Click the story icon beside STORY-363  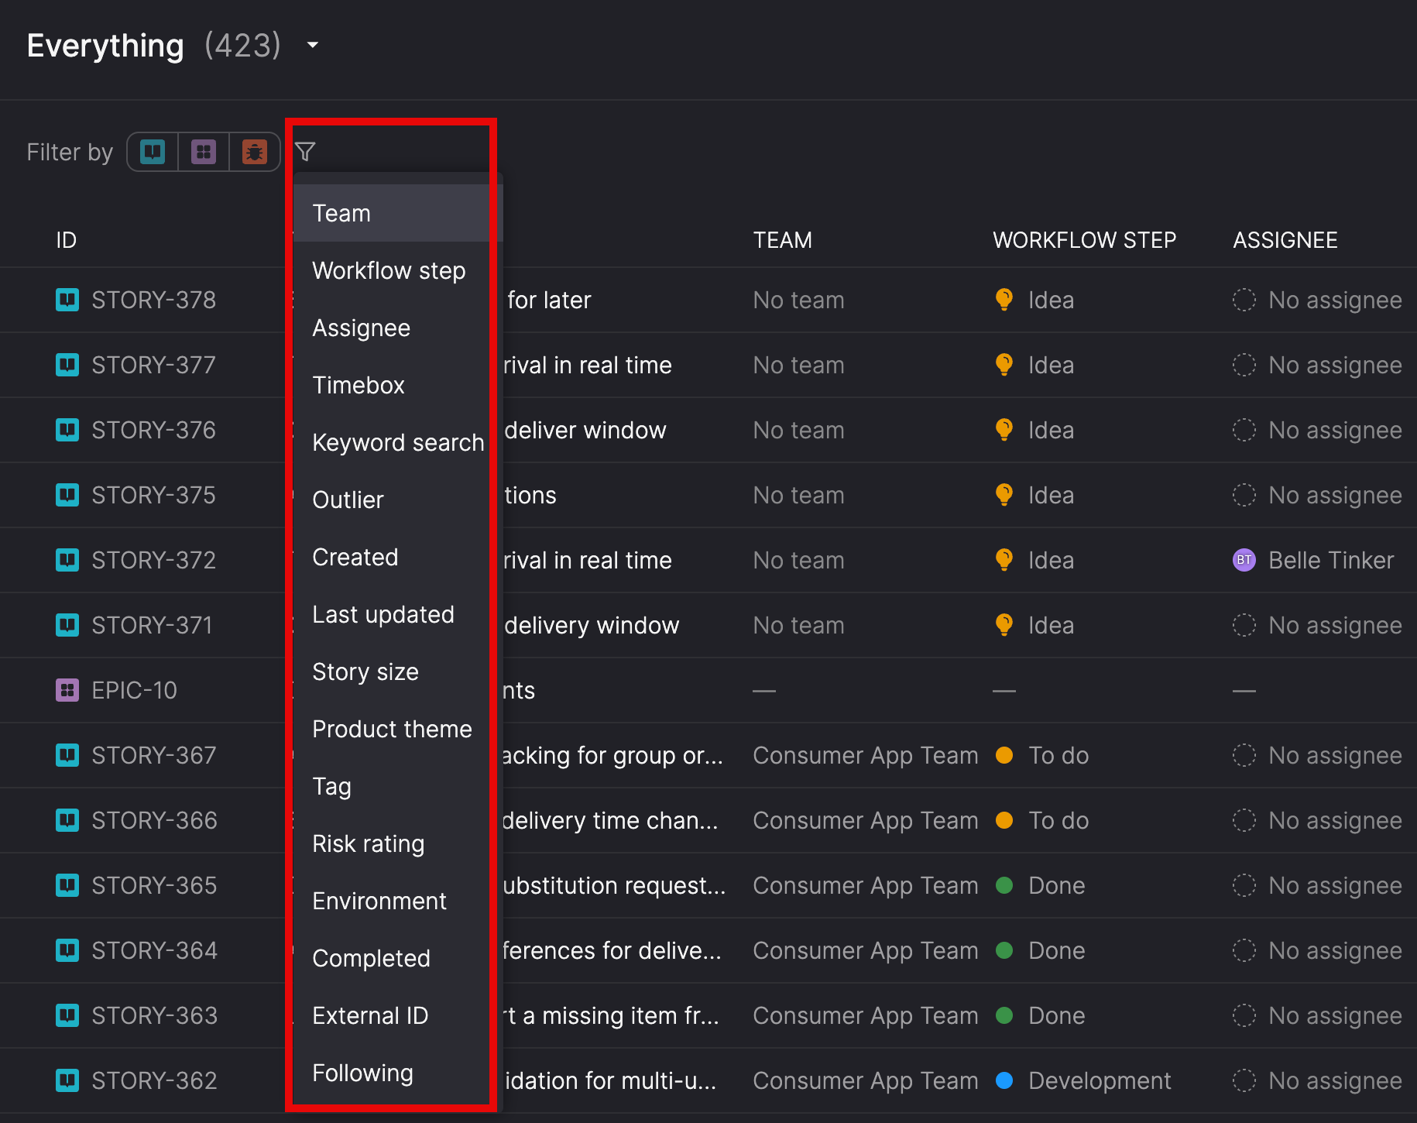point(67,1015)
